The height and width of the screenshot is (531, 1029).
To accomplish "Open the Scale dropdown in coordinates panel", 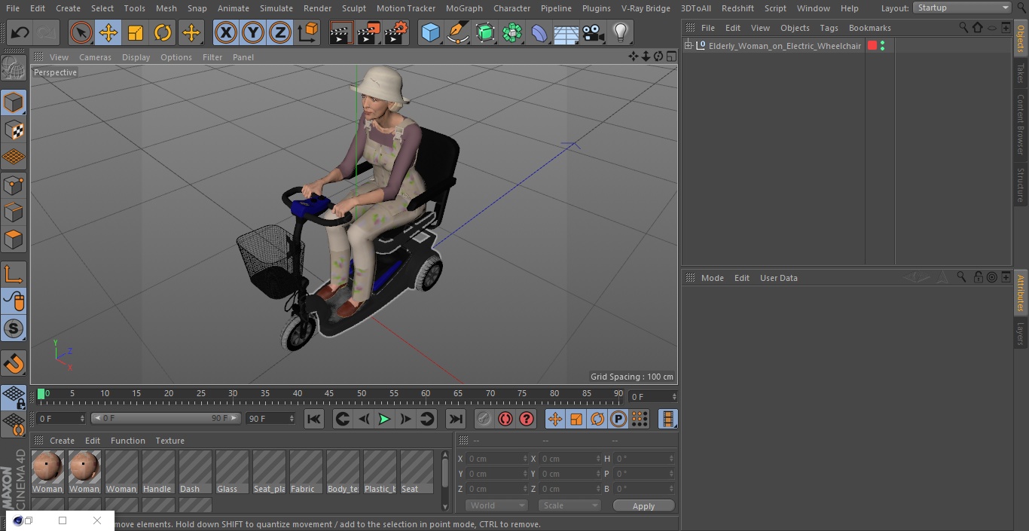I will [x=570, y=505].
